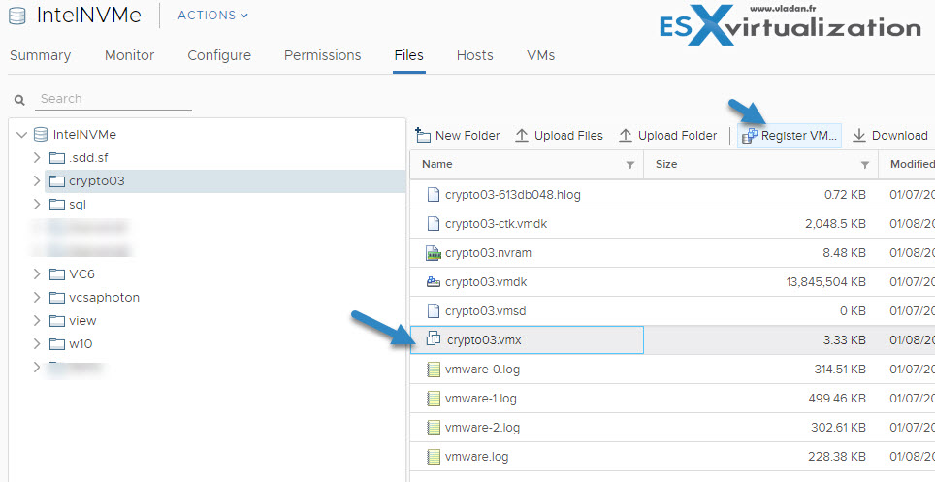Click the crypto03.vmx VM icon

click(435, 340)
